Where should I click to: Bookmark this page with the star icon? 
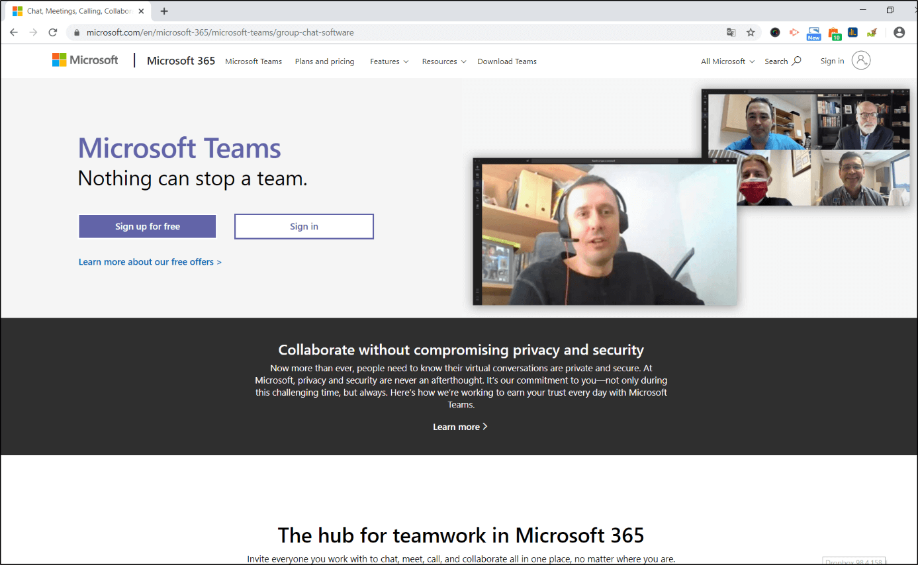pyautogui.click(x=751, y=32)
